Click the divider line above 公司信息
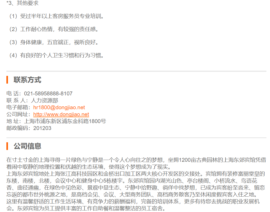The width and height of the screenshot is (270, 212). [136, 138]
